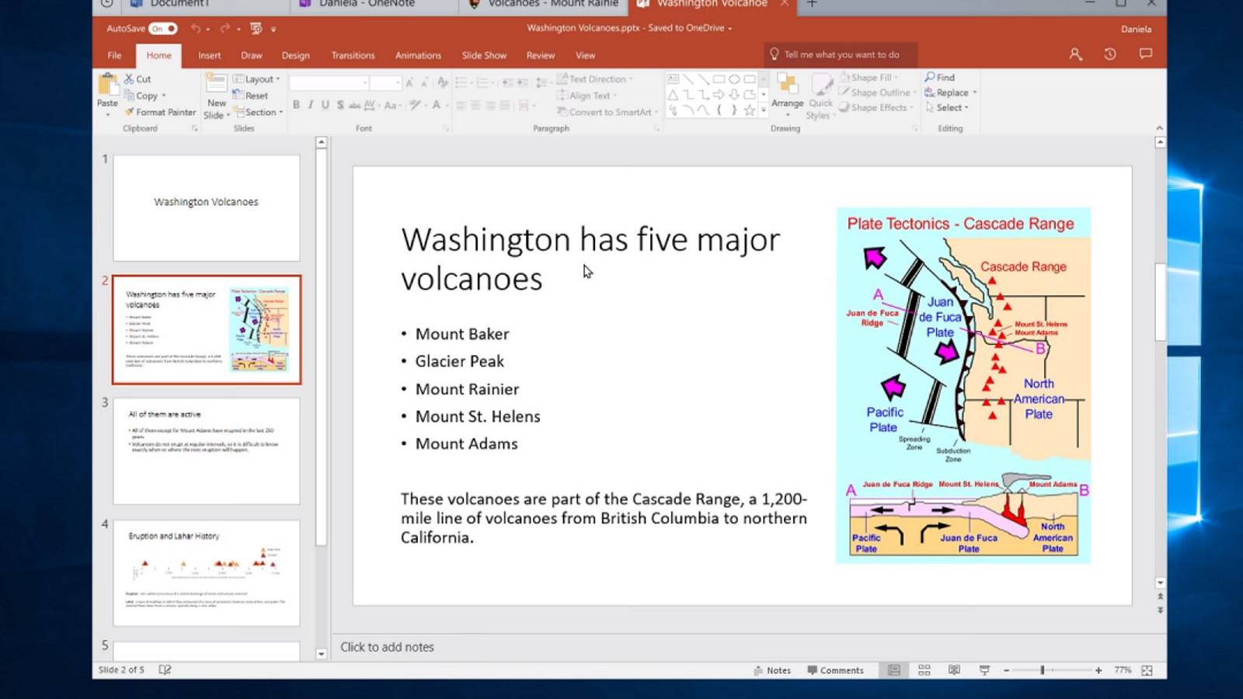Image resolution: width=1243 pixels, height=699 pixels.
Task: Fit slide to current window
Action: click(1147, 670)
